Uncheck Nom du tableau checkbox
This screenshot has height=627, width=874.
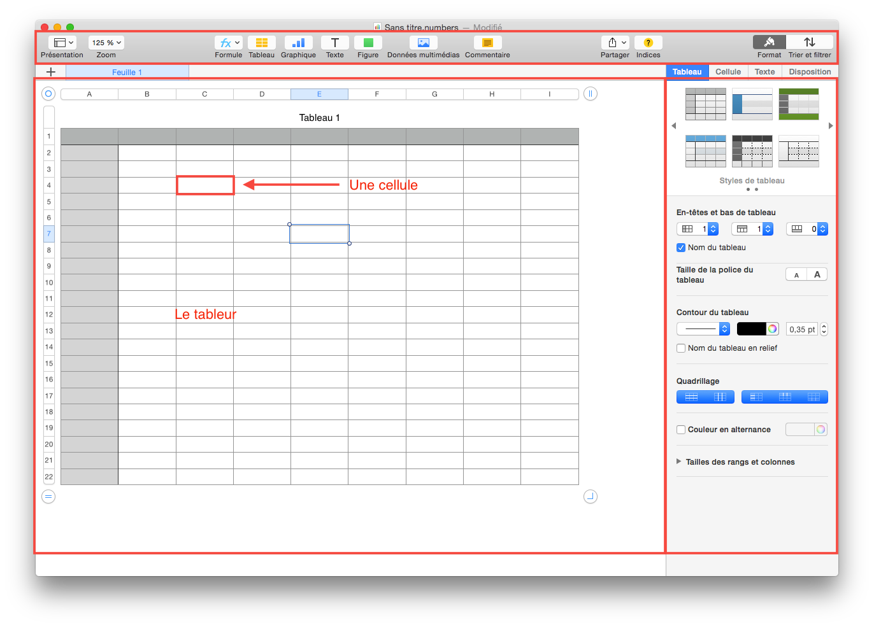(x=681, y=248)
